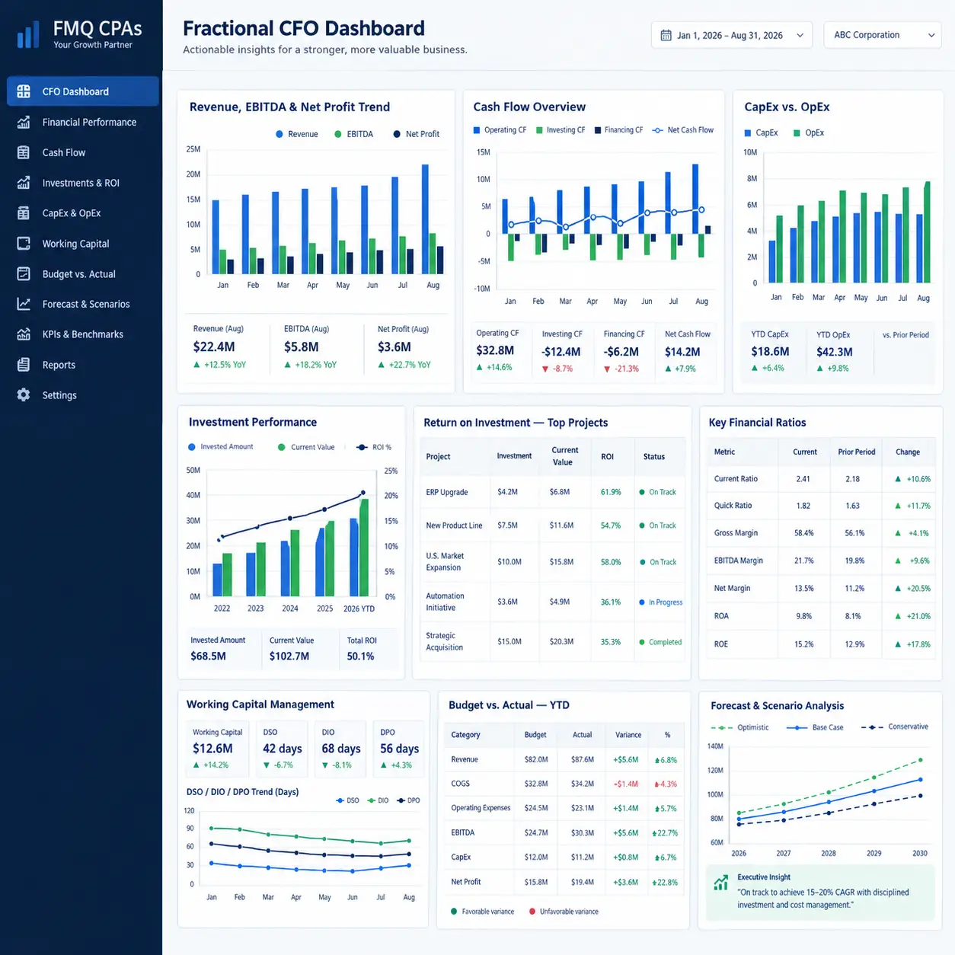Click the Investments & ROI icon
Image resolution: width=955 pixels, height=955 pixels.
[x=24, y=183]
